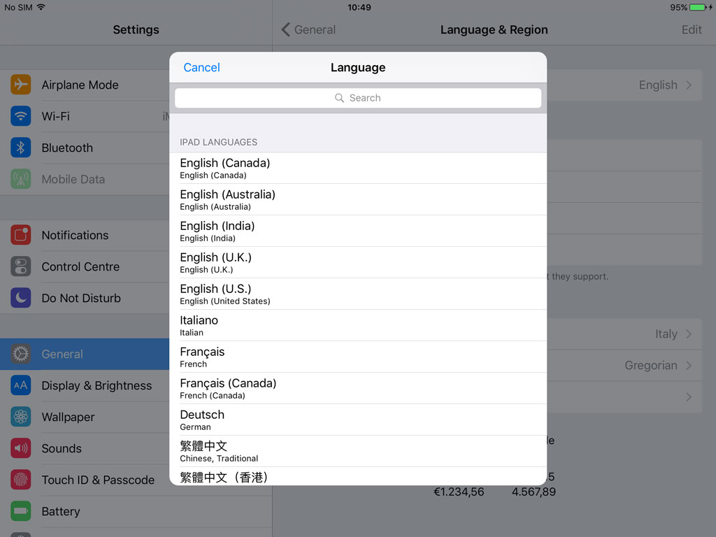Tap the Bluetooth icon in sidebar
Screen dimensions: 716x537
click(x=21, y=148)
